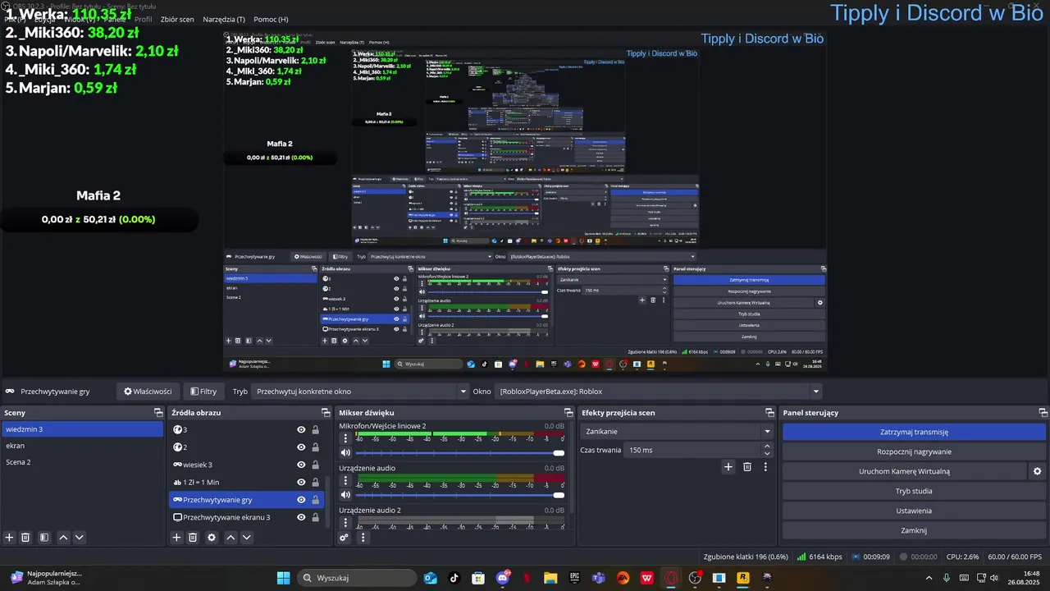The width and height of the screenshot is (1050, 591).
Task: Open Urządzenie audio 2 options three-dot menu
Action: [345, 522]
